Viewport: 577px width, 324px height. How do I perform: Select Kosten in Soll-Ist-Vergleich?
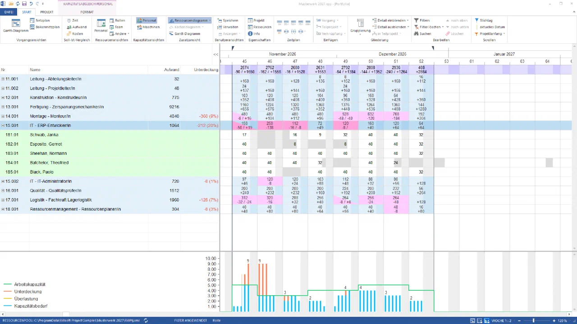pyautogui.click(x=74, y=34)
